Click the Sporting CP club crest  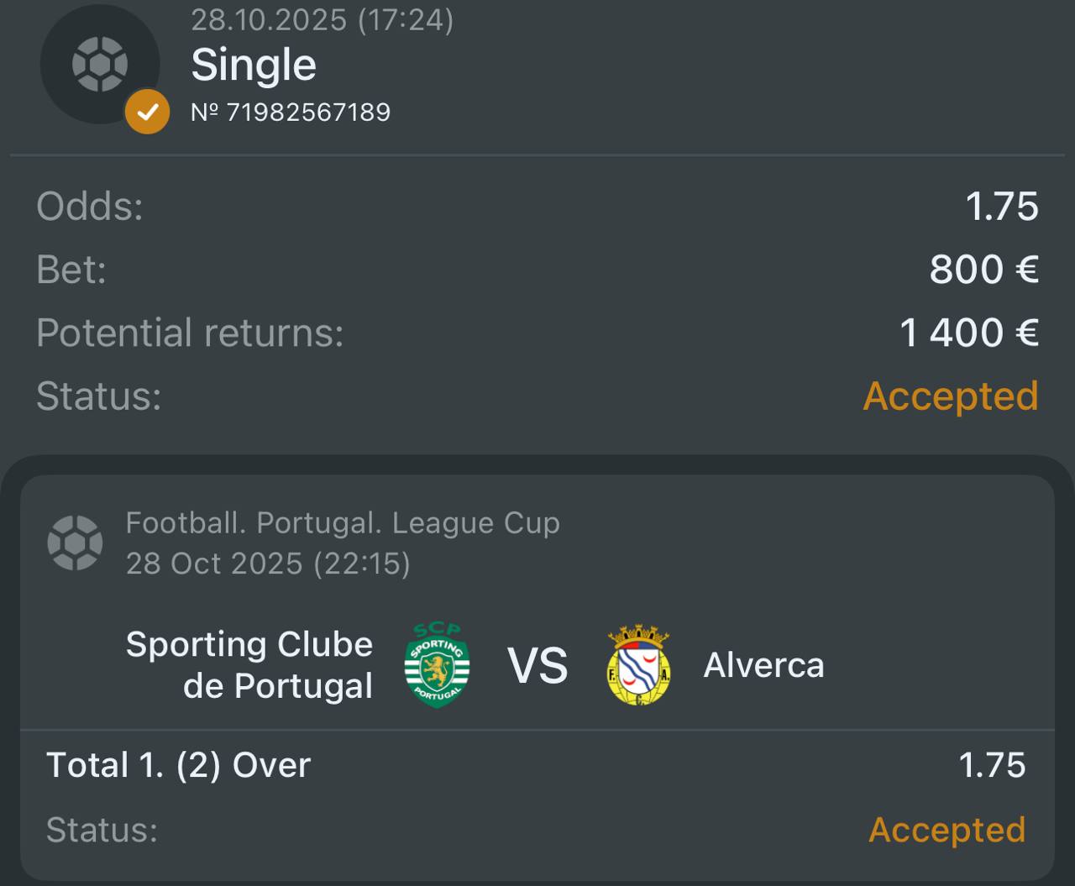click(437, 665)
